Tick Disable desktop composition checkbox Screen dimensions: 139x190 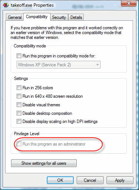[19, 113]
